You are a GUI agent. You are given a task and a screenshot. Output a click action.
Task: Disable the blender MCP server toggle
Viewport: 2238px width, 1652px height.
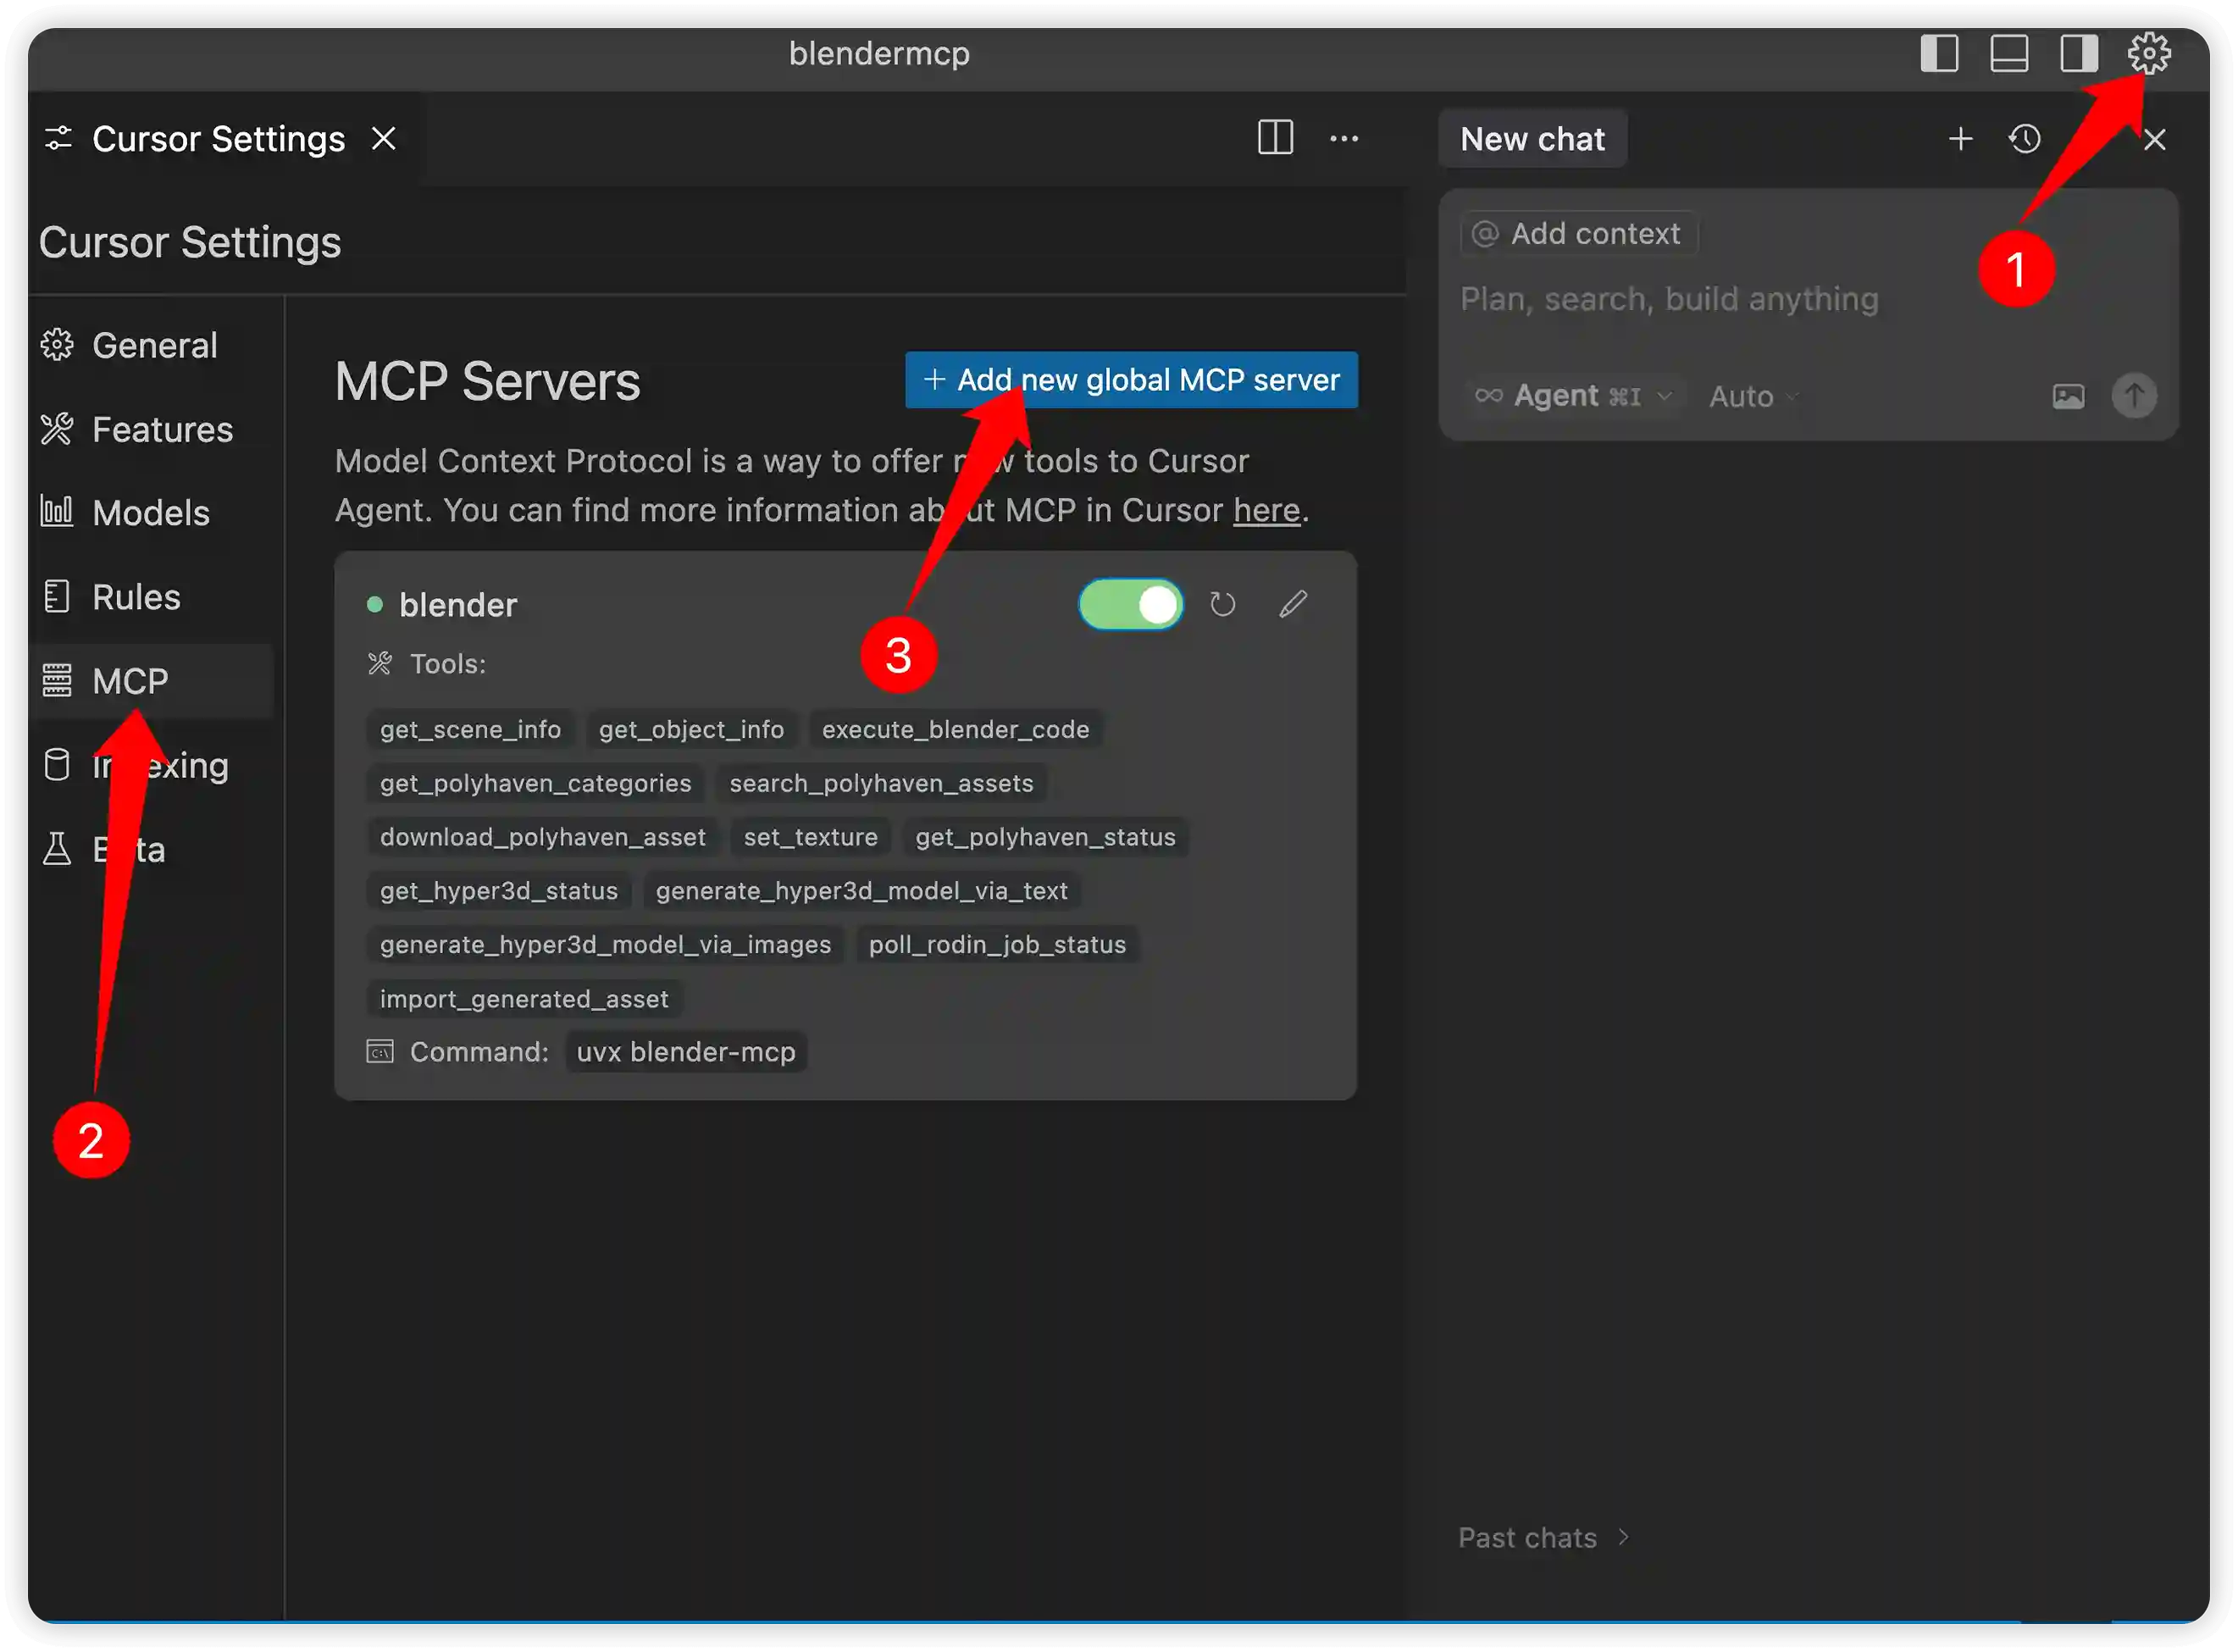1131,605
